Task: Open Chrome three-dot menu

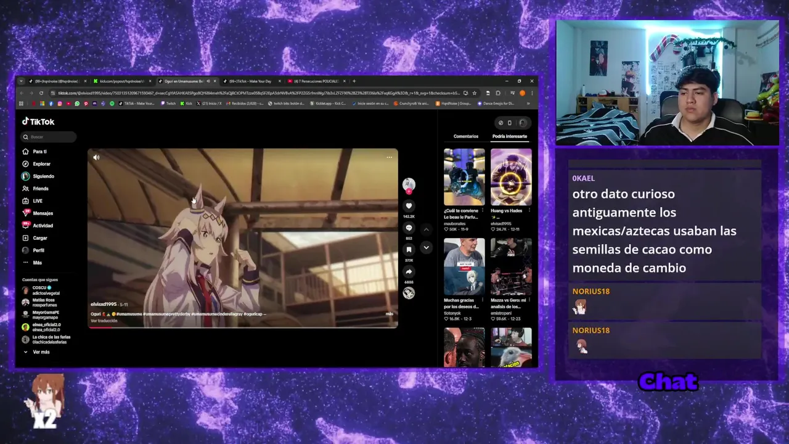Action: [x=531, y=93]
